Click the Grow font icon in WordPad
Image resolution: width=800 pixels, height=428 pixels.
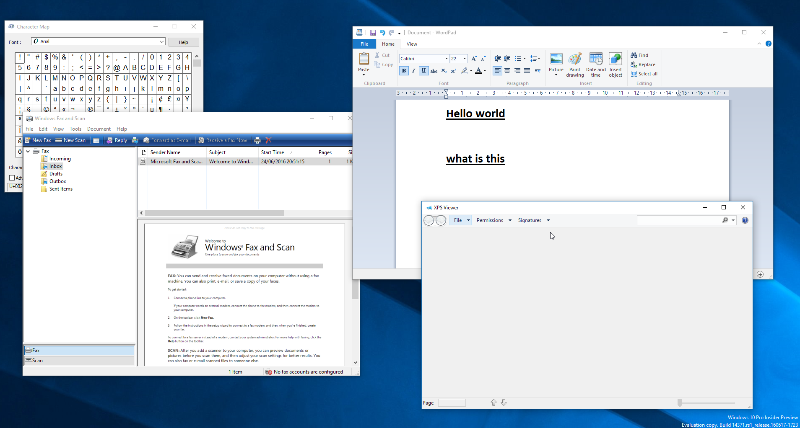tap(474, 59)
